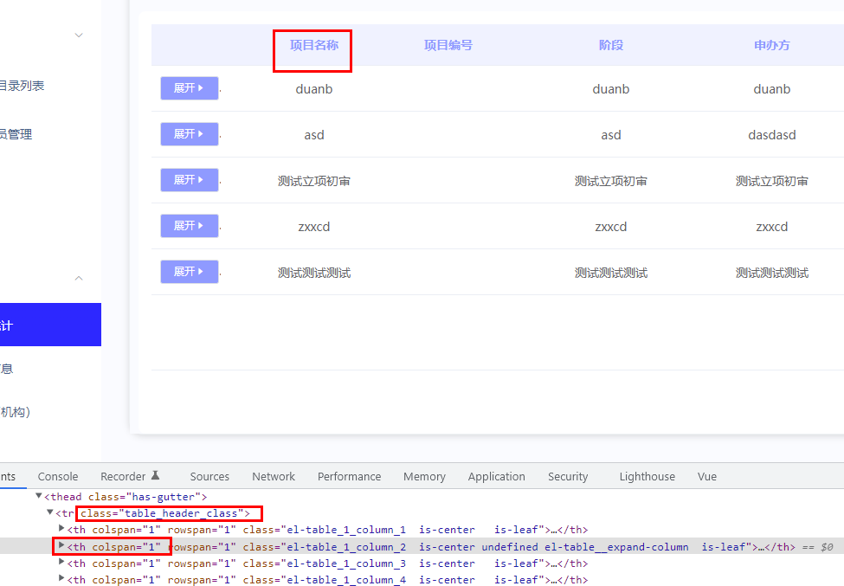Open the Vue devtools panel
The image size is (844, 586).
tap(706, 476)
